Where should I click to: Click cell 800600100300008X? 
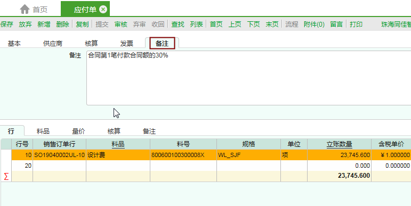pyautogui.click(x=183, y=155)
